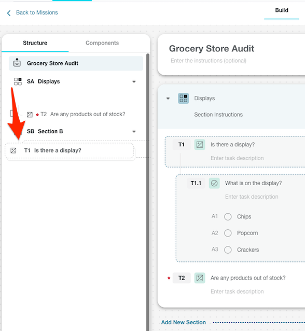
Task: Select the Chips answer radio button
Action: [228, 216]
